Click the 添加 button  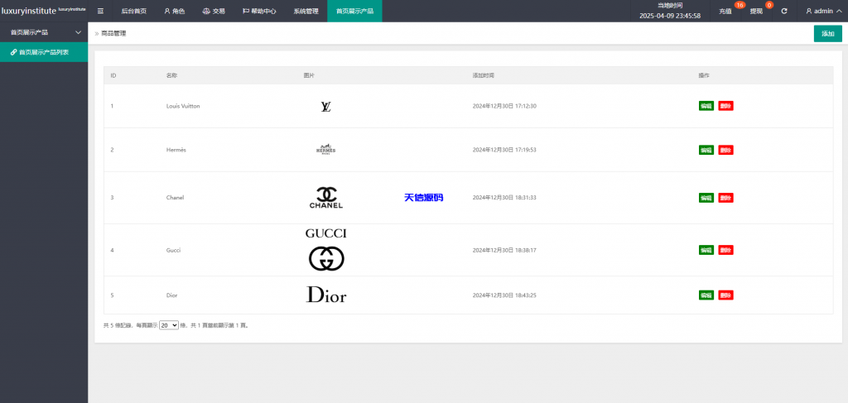[827, 33]
